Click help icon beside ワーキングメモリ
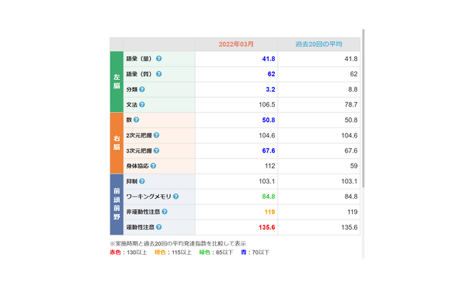Image resolution: width=461 pixels, height=288 pixels. tap(176, 197)
